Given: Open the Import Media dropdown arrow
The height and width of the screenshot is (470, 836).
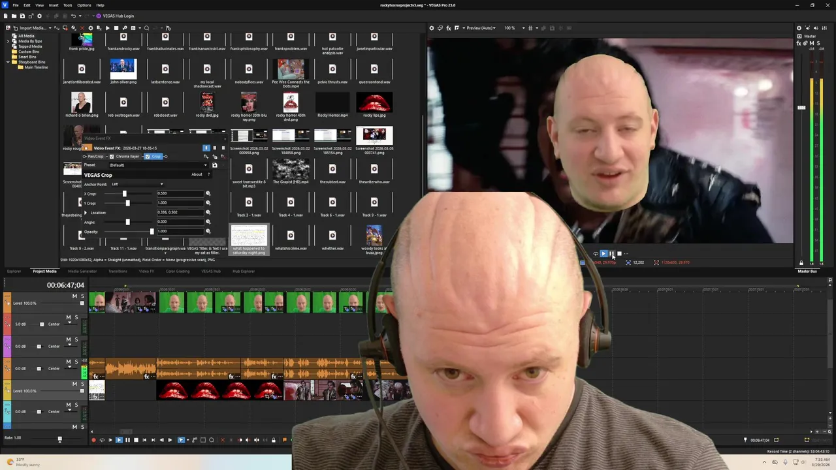Looking at the screenshot, I should 50,28.
